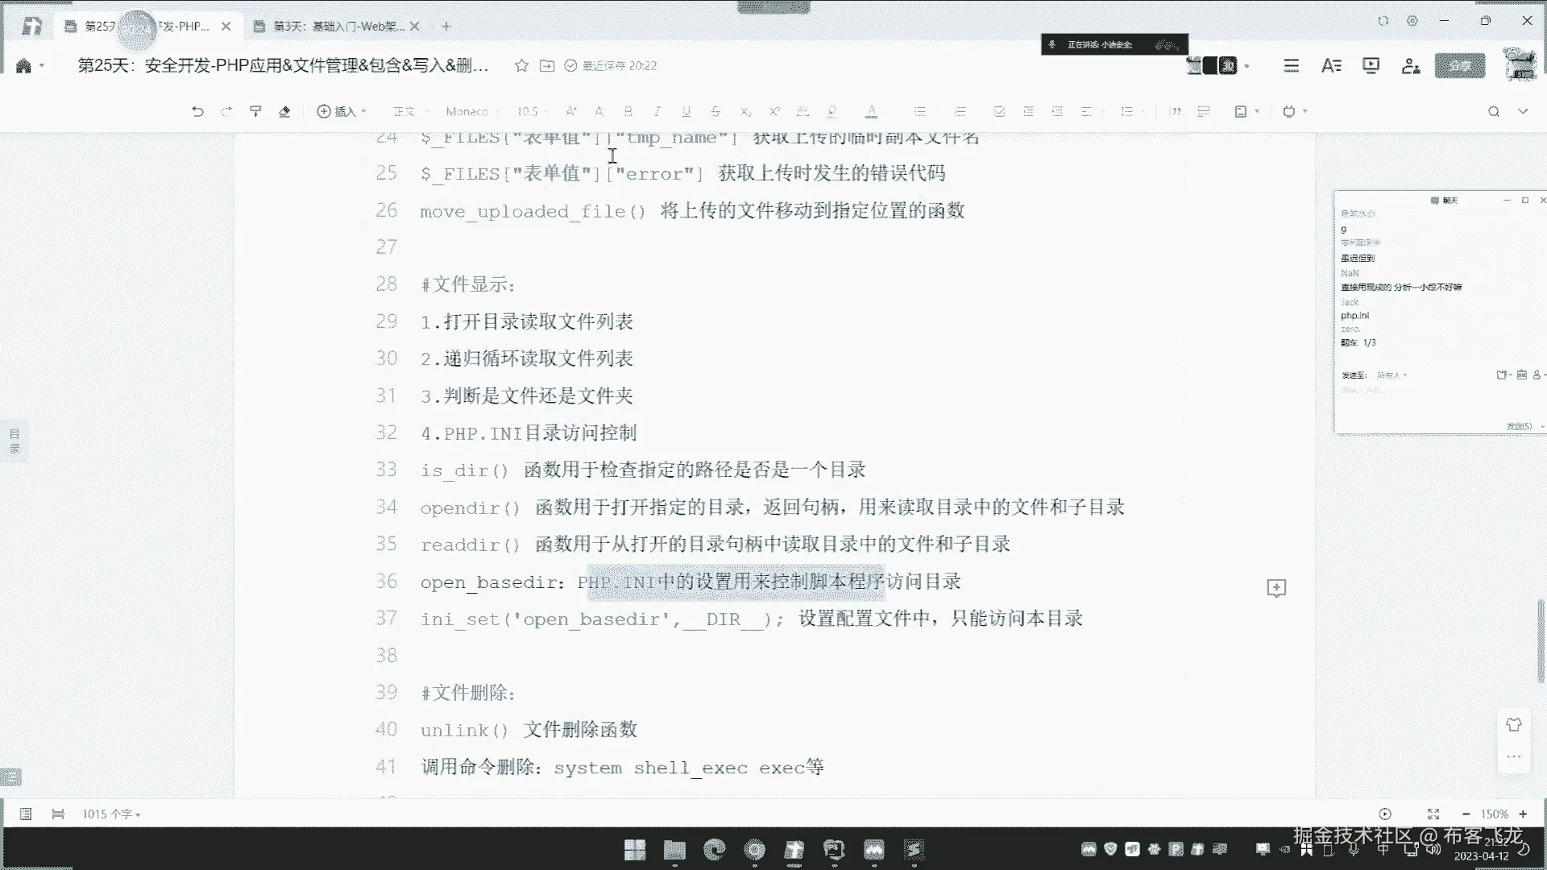Screen dimensions: 1547x870
Task: Click the eraser clear-format icon
Action: (x=284, y=111)
